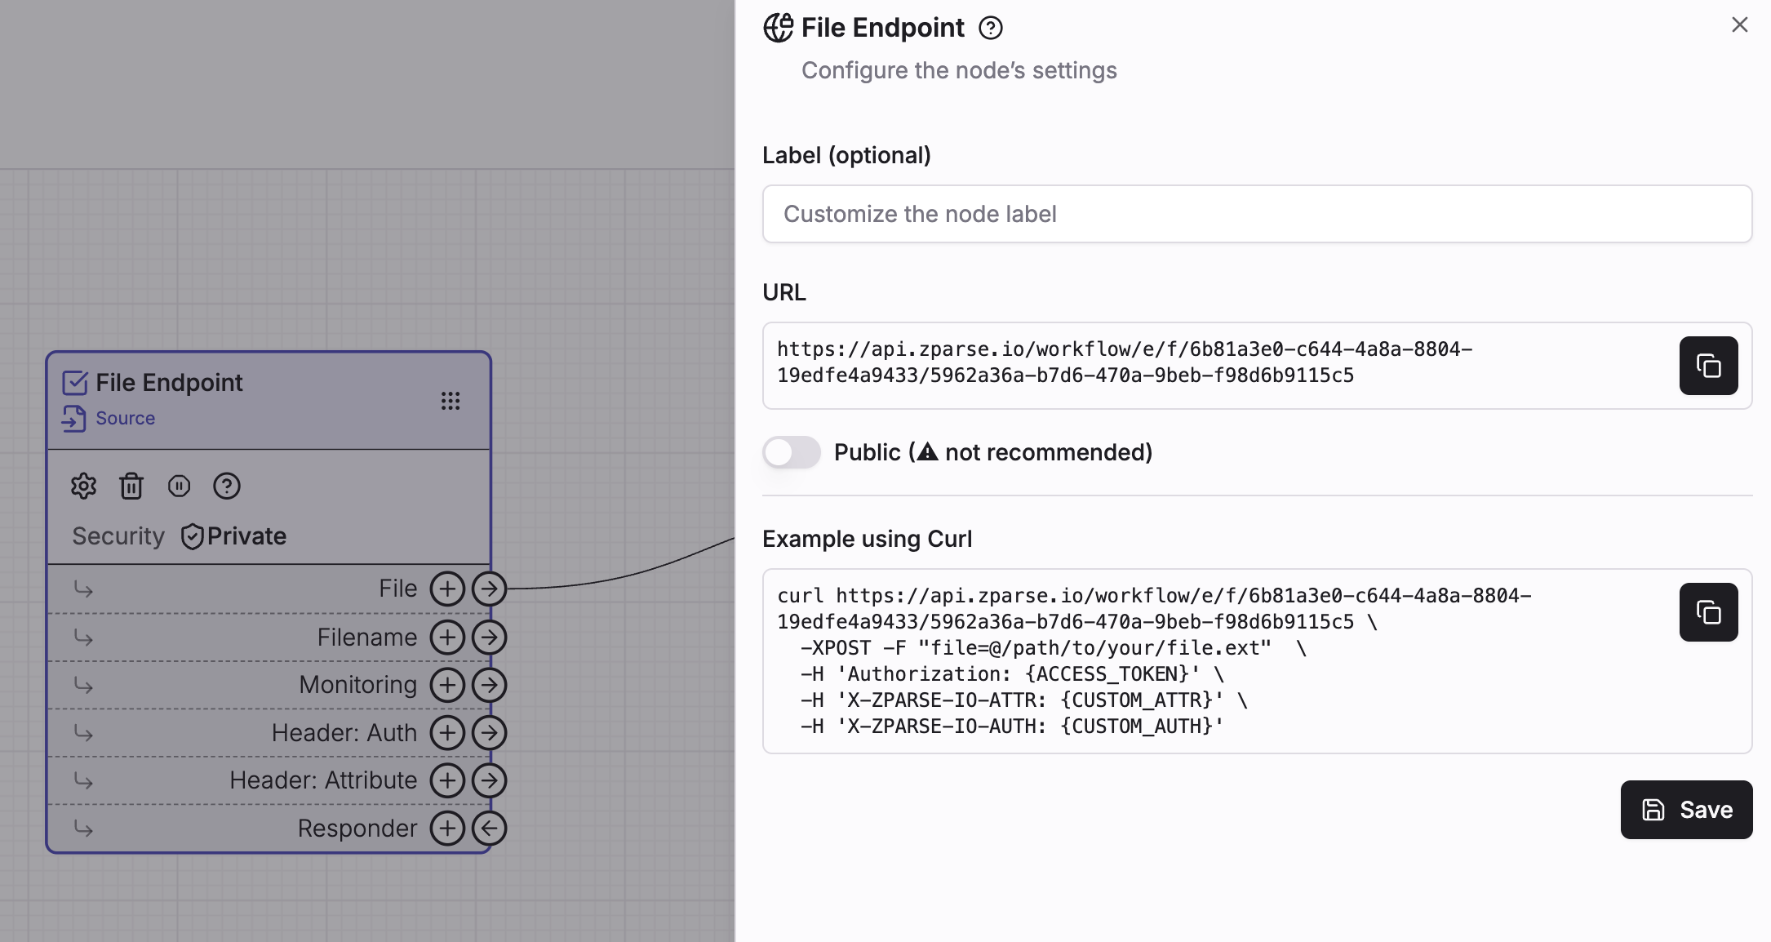
Task: Click the Filename row label
Action: coord(367,637)
